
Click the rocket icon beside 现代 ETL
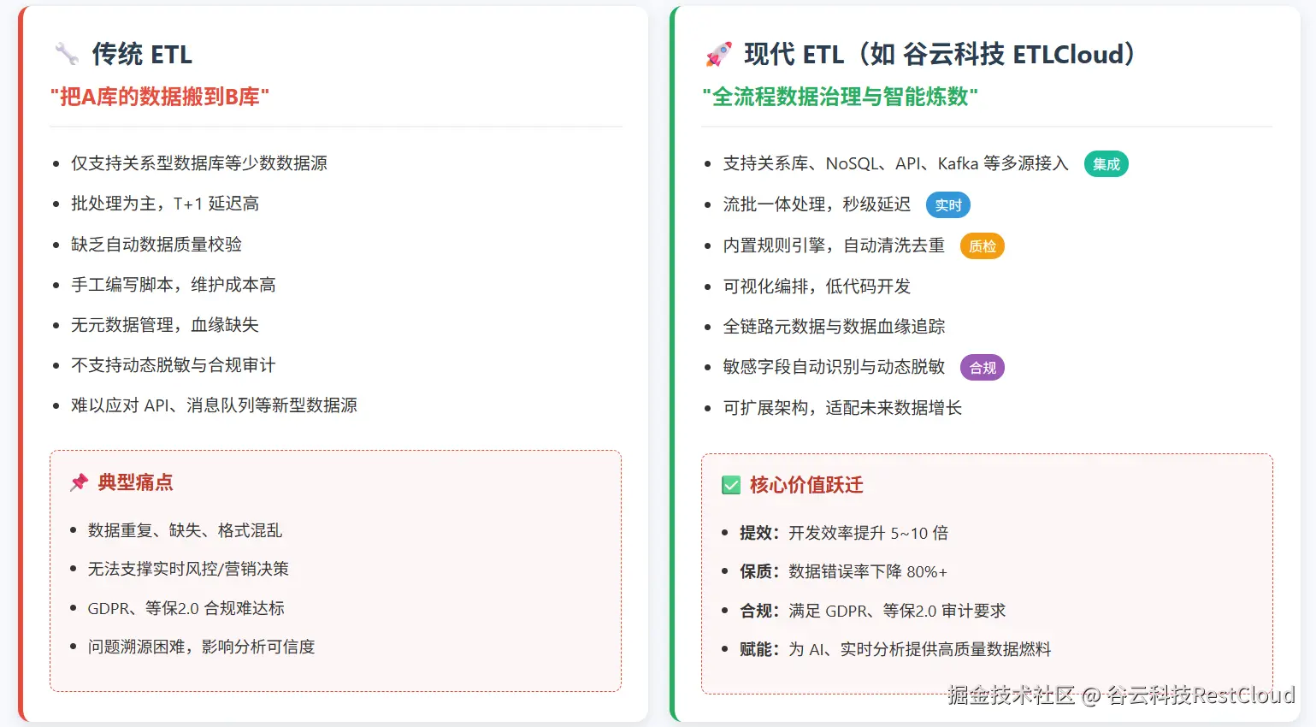[719, 54]
